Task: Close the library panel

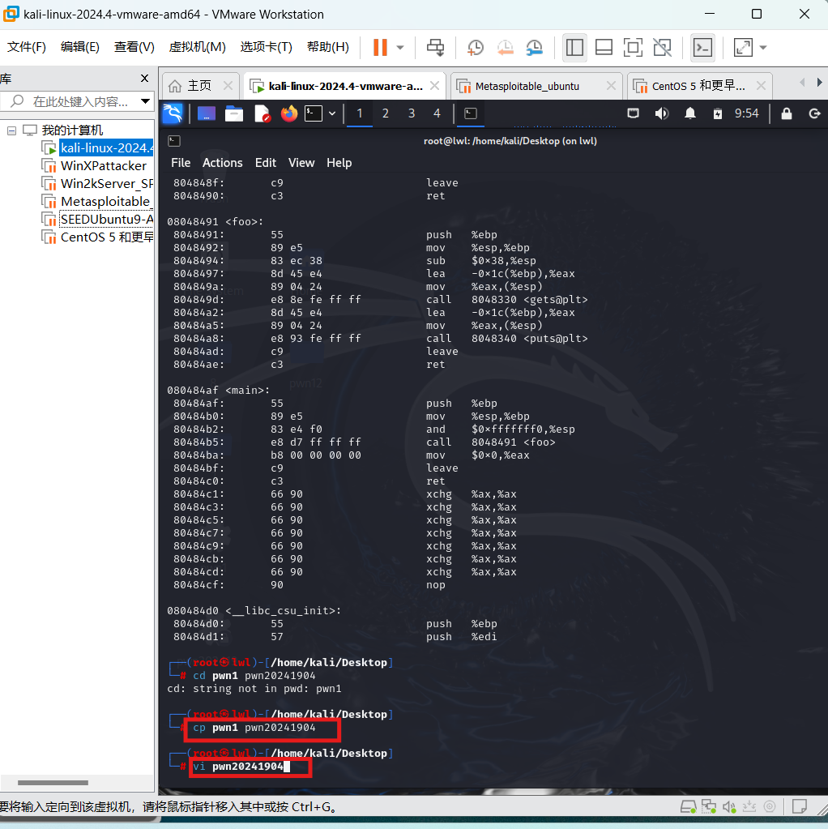Action: (144, 79)
